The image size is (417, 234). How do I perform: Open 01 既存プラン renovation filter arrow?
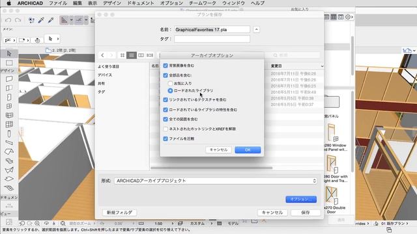pyautogui.click(x=407, y=224)
